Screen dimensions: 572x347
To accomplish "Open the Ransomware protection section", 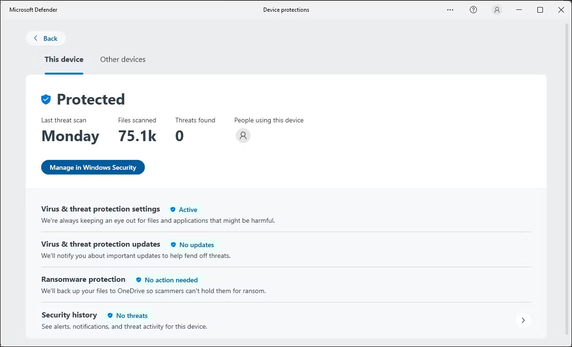I will point(83,279).
